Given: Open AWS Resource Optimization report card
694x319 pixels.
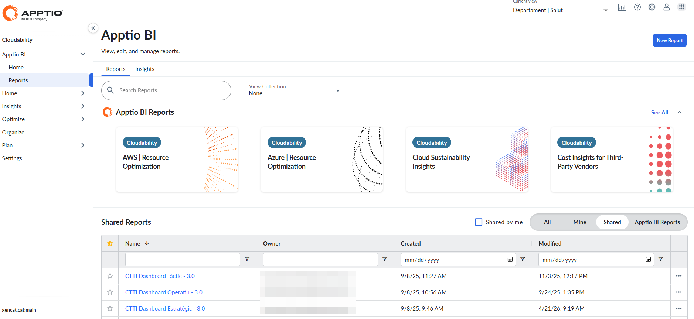Looking at the screenshot, I should (x=177, y=159).
